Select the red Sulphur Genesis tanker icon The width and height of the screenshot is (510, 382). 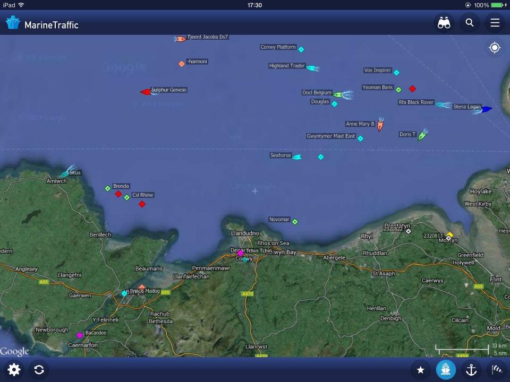[x=146, y=92]
